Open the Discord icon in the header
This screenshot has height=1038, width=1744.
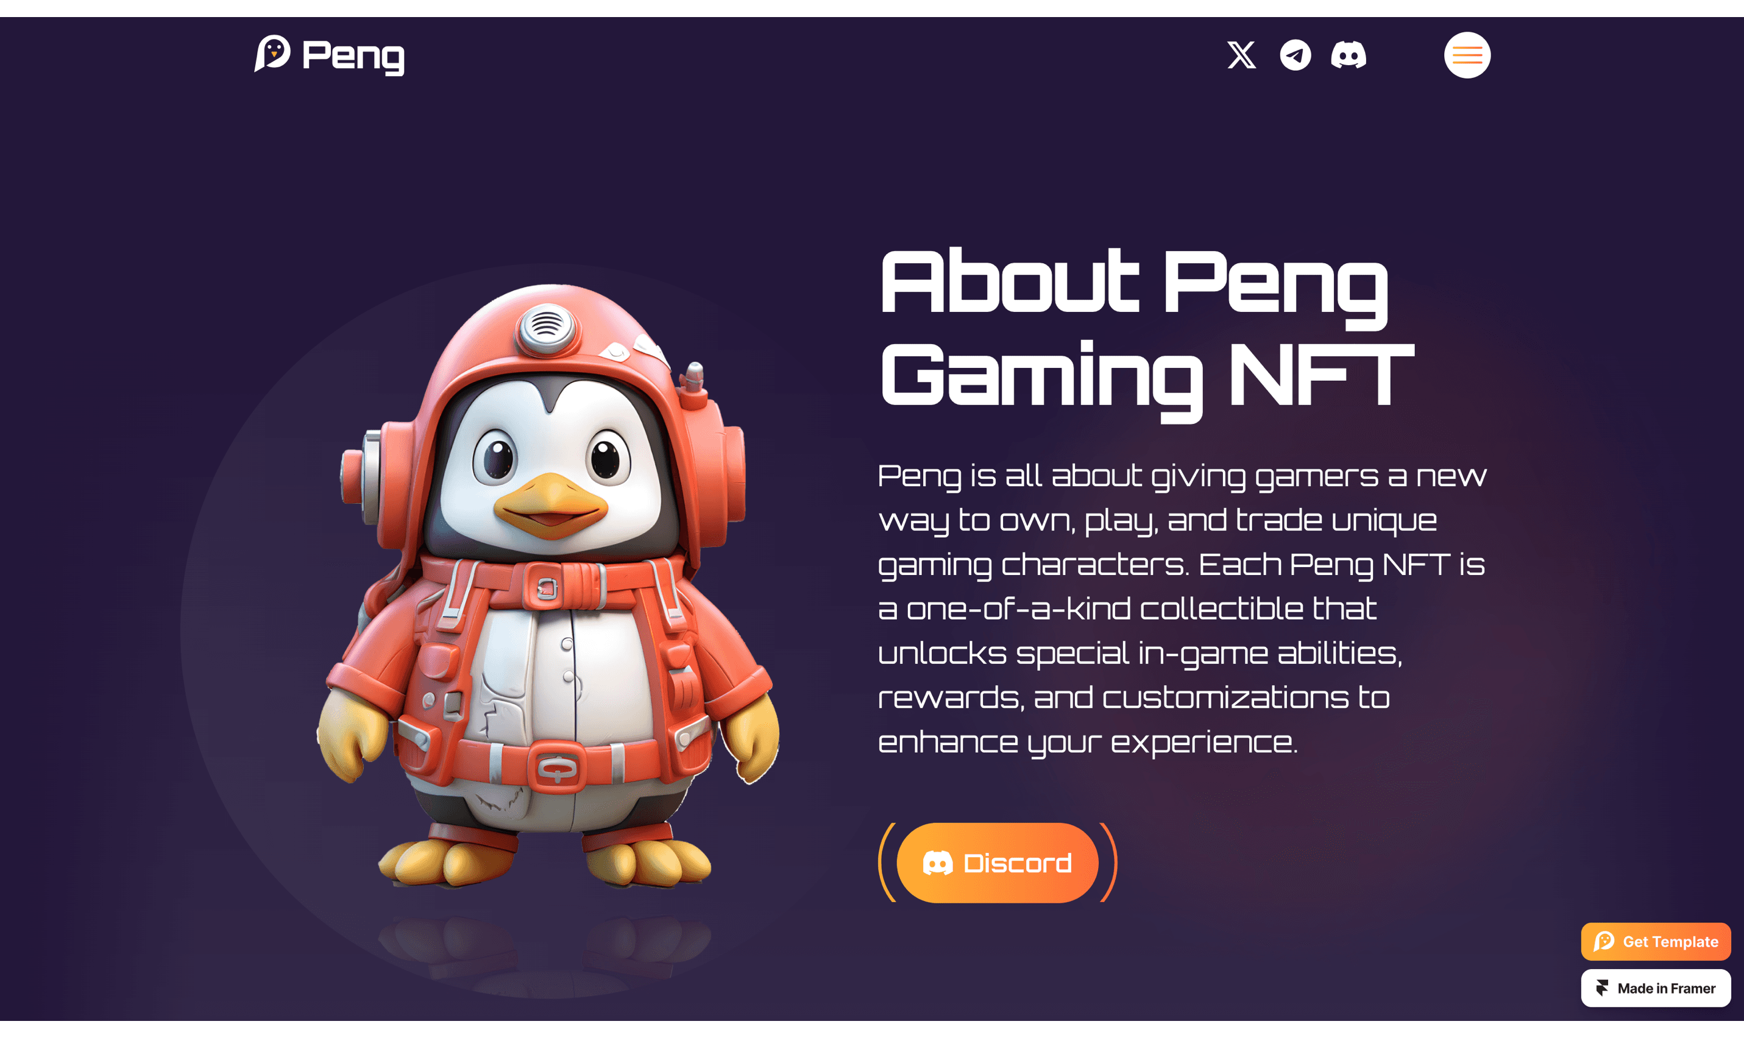click(x=1348, y=55)
